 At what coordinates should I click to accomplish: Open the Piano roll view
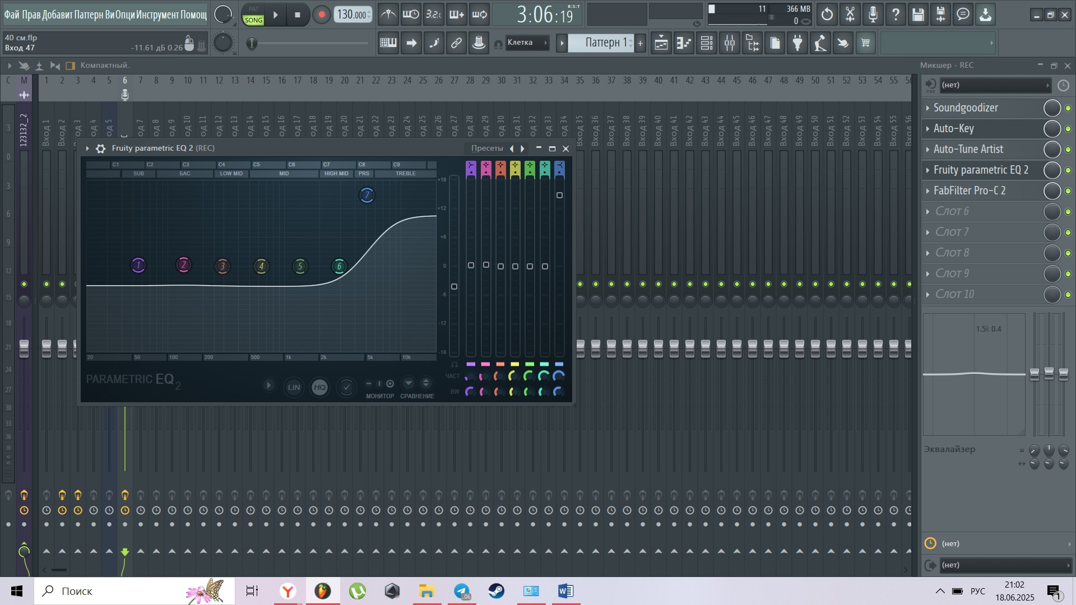coord(684,43)
